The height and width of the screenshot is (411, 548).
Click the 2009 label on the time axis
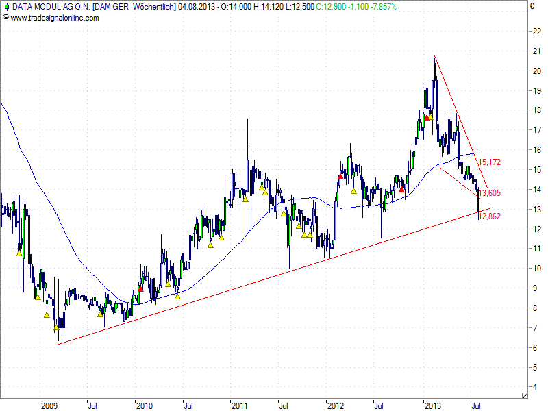[x=49, y=406]
